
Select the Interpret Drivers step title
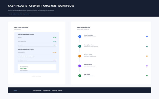(88, 65)
